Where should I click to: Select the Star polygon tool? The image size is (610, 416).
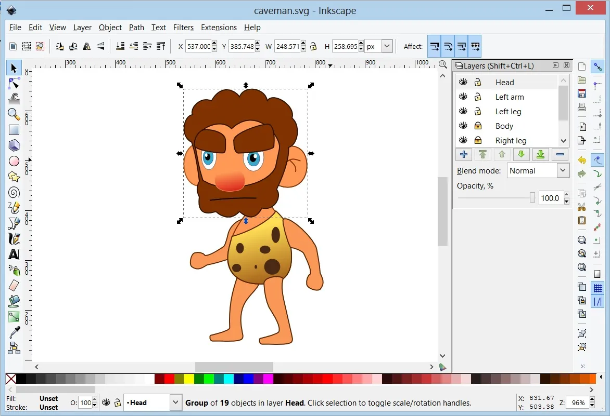click(14, 177)
